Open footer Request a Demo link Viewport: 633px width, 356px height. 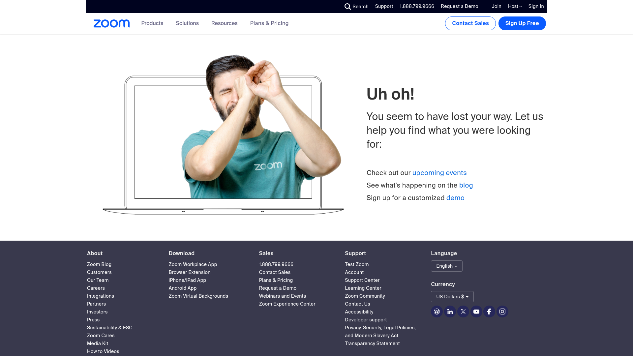[278, 288]
